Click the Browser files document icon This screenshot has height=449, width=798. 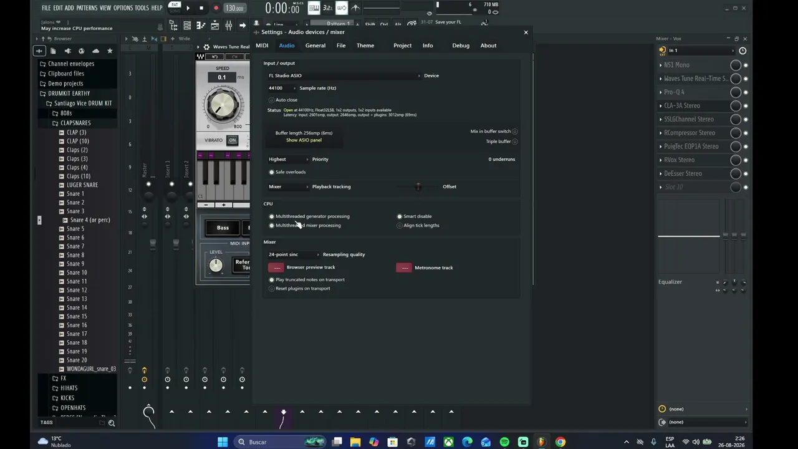pos(53,51)
